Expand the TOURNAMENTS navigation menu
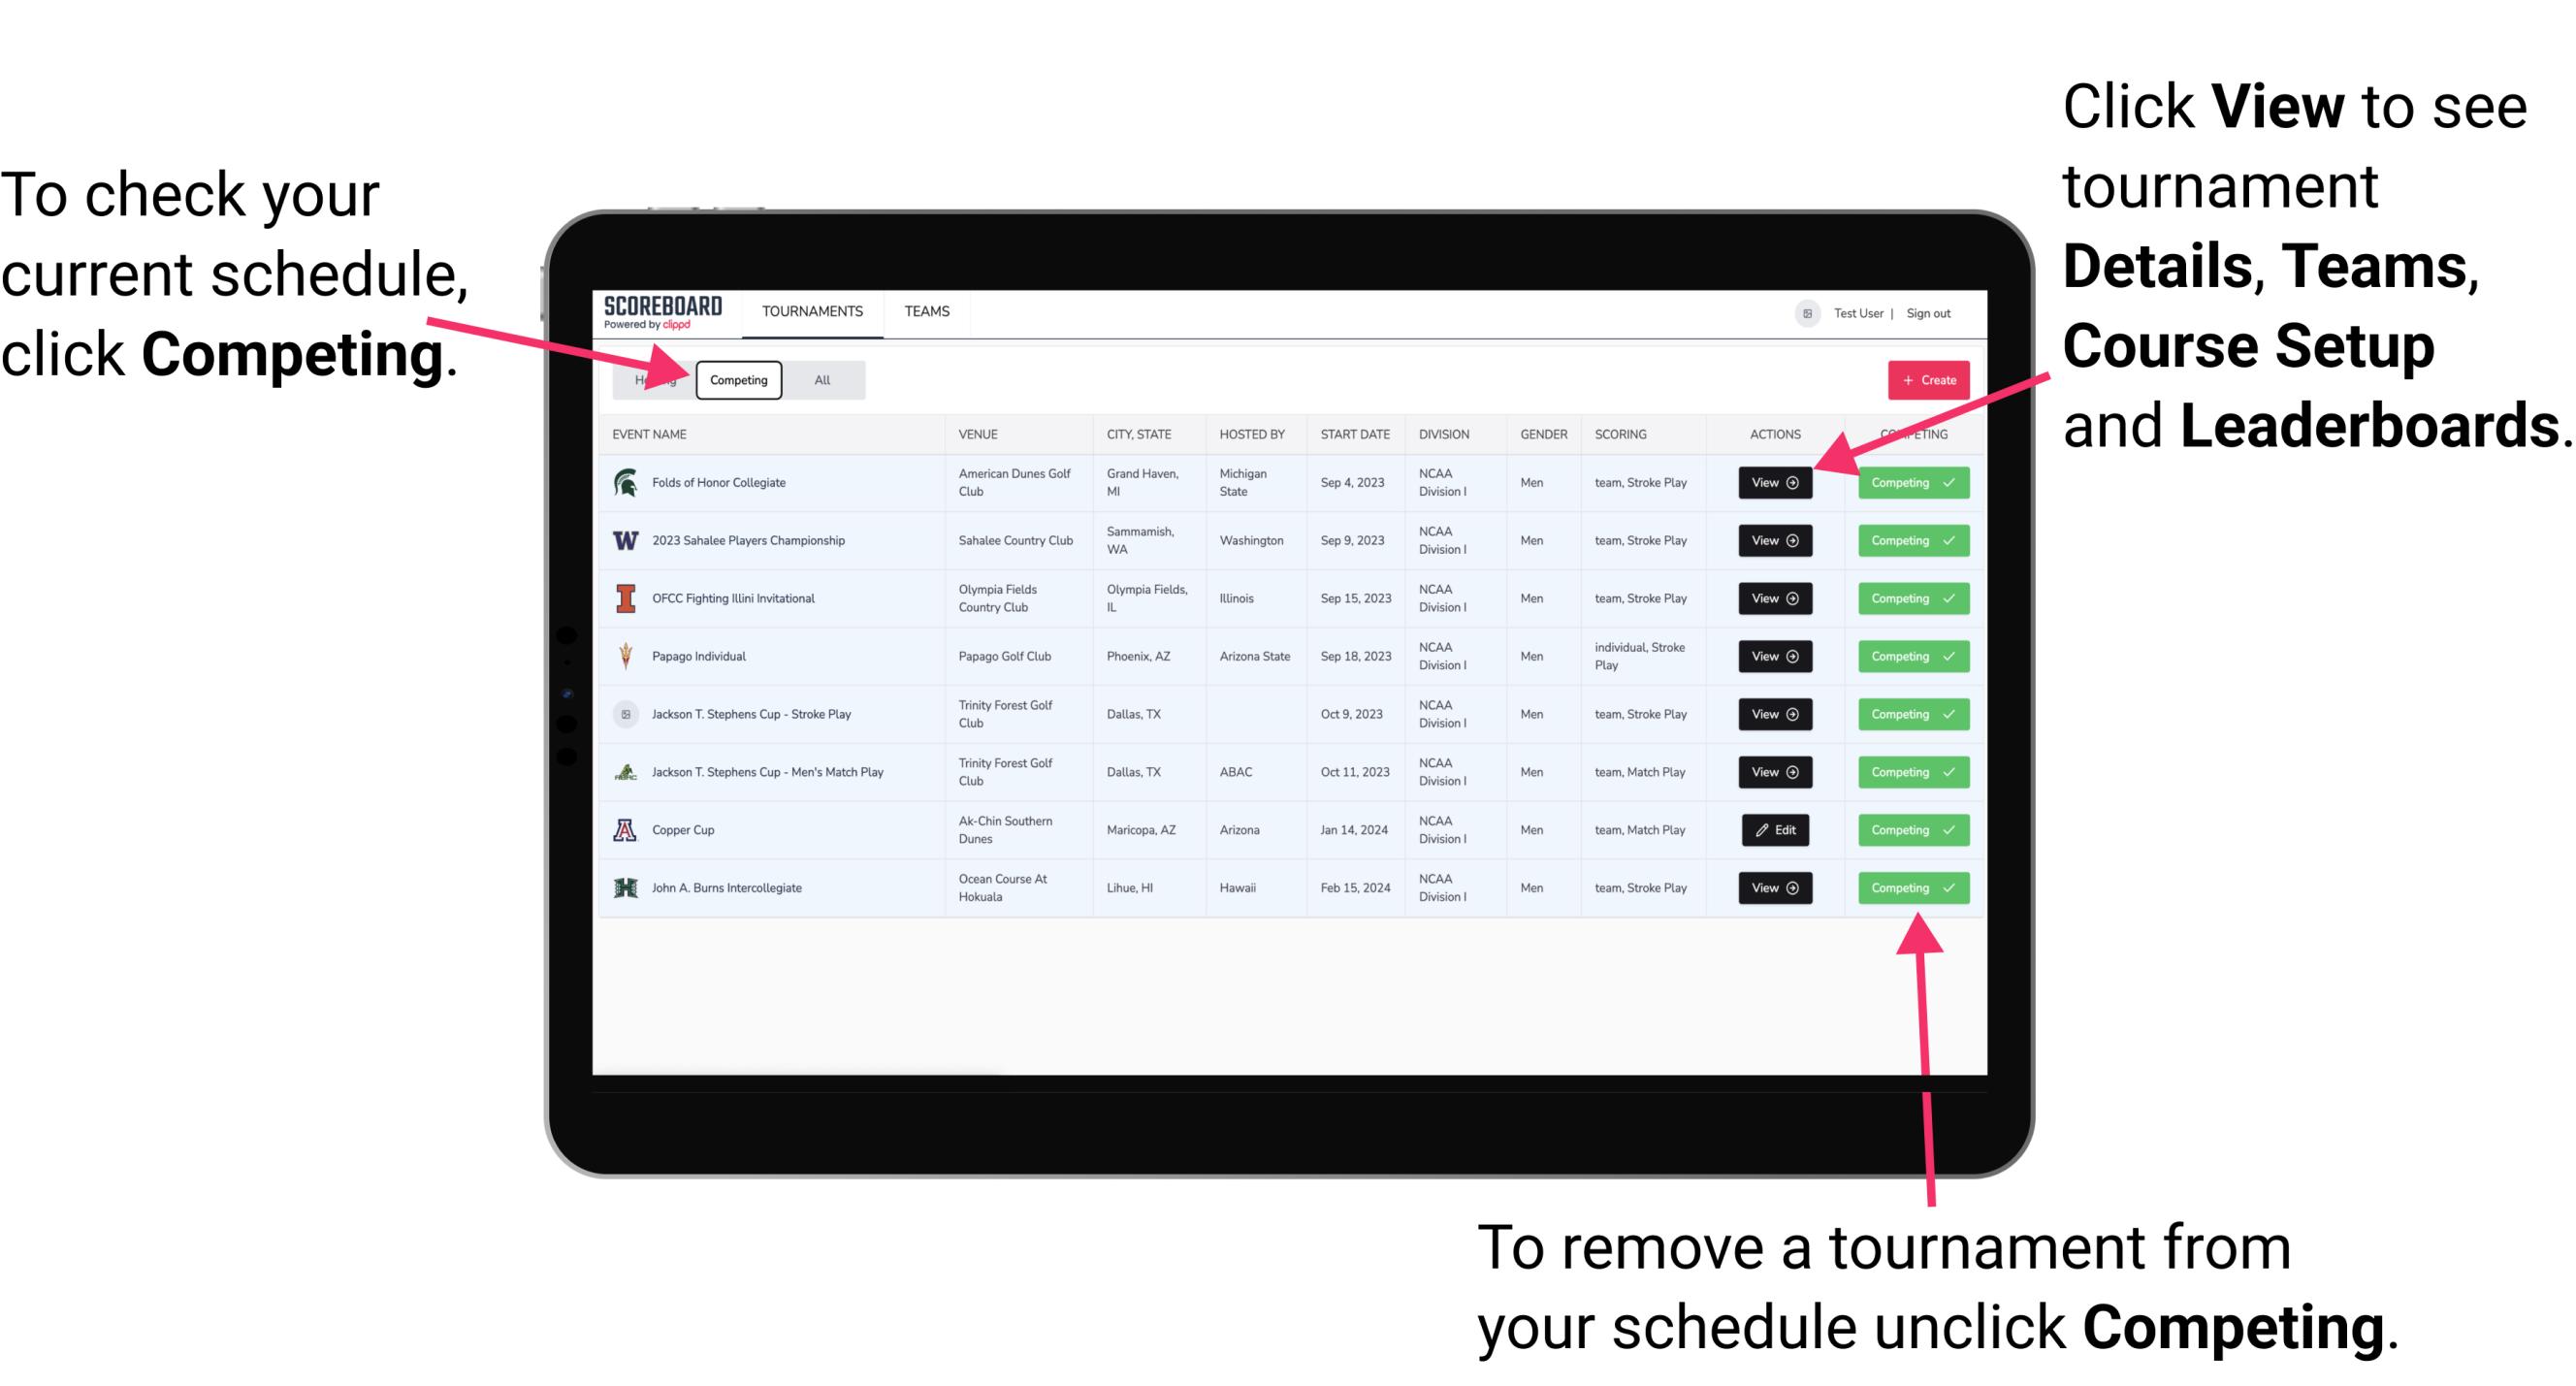 tap(814, 310)
